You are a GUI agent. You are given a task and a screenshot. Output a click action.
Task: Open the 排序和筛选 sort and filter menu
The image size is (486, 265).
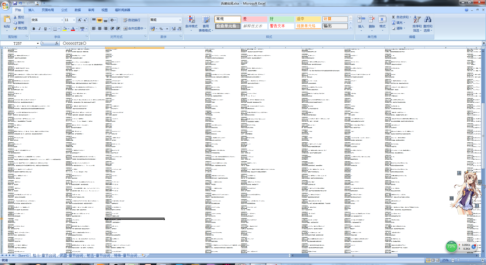[x=417, y=24]
